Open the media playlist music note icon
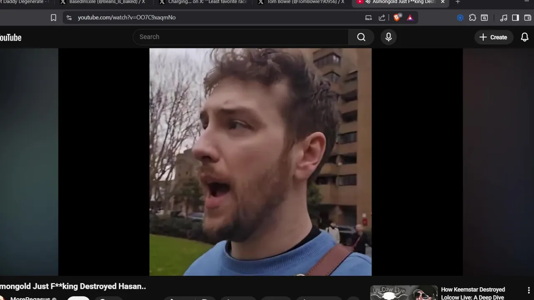This screenshot has height=300, width=534. click(x=504, y=17)
